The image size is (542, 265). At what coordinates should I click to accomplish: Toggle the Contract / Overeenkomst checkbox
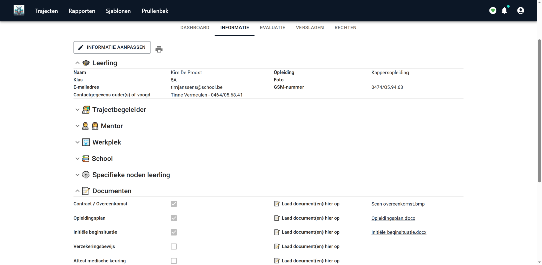tap(174, 204)
